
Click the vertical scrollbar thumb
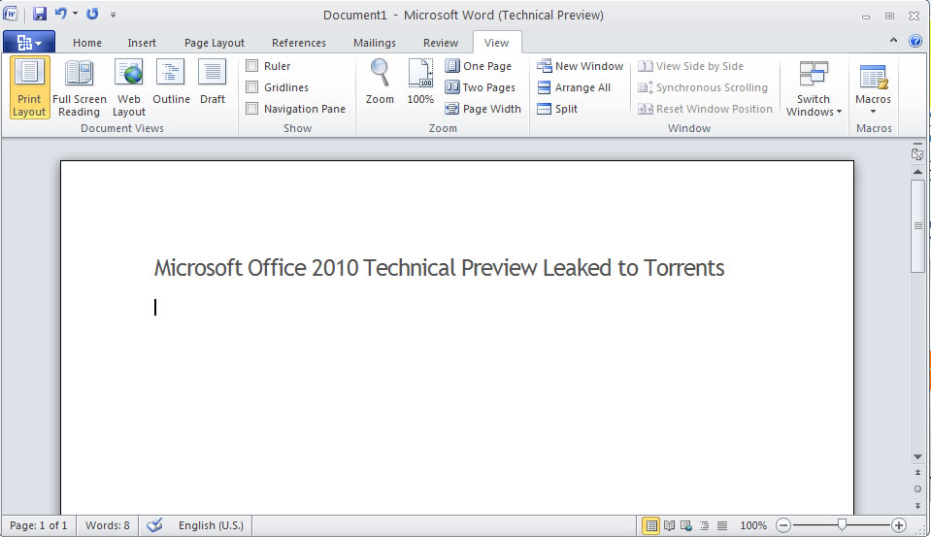coord(918,225)
